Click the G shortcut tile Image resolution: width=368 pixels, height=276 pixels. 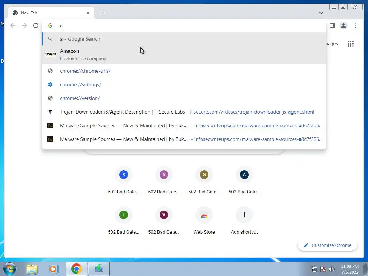coord(204,175)
